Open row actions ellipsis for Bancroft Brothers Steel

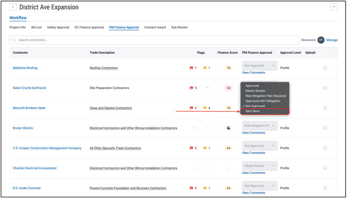pos(325,108)
